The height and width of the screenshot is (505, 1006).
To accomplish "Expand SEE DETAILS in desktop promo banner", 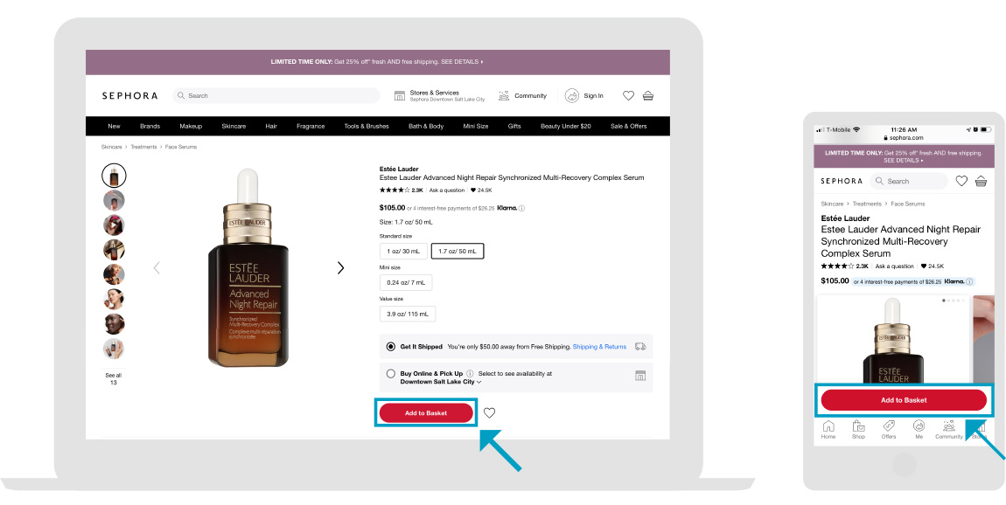I will click(463, 62).
